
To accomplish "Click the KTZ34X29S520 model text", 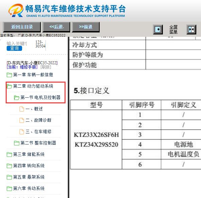I will click(96, 144).
